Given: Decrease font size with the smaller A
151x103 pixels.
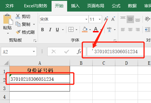Looking at the screenshot, I should click(113, 19).
